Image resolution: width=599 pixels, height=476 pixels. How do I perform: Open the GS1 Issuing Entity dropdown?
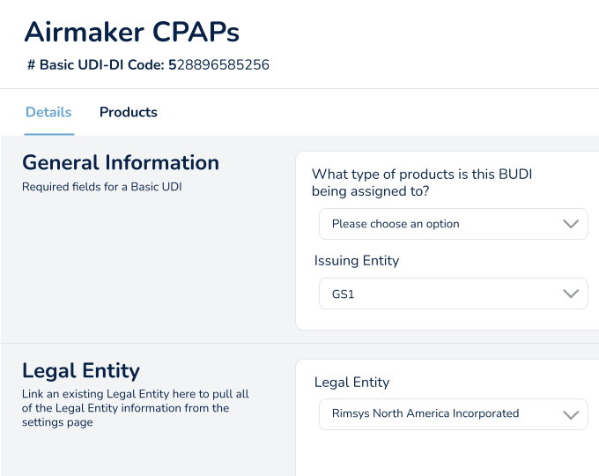(440, 294)
